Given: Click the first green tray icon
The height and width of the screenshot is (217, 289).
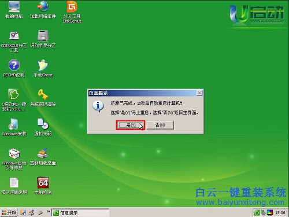Looking at the screenshot, I should (257, 212).
